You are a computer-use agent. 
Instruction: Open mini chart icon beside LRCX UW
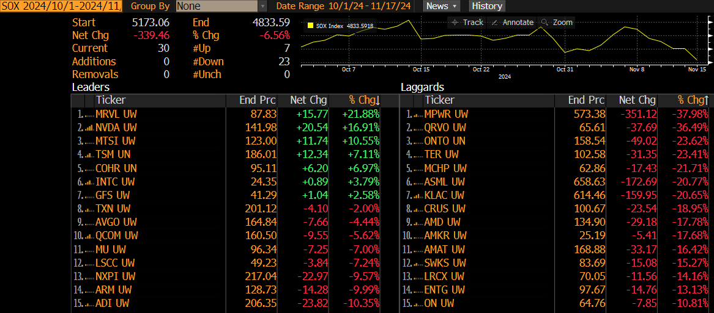pos(417,276)
